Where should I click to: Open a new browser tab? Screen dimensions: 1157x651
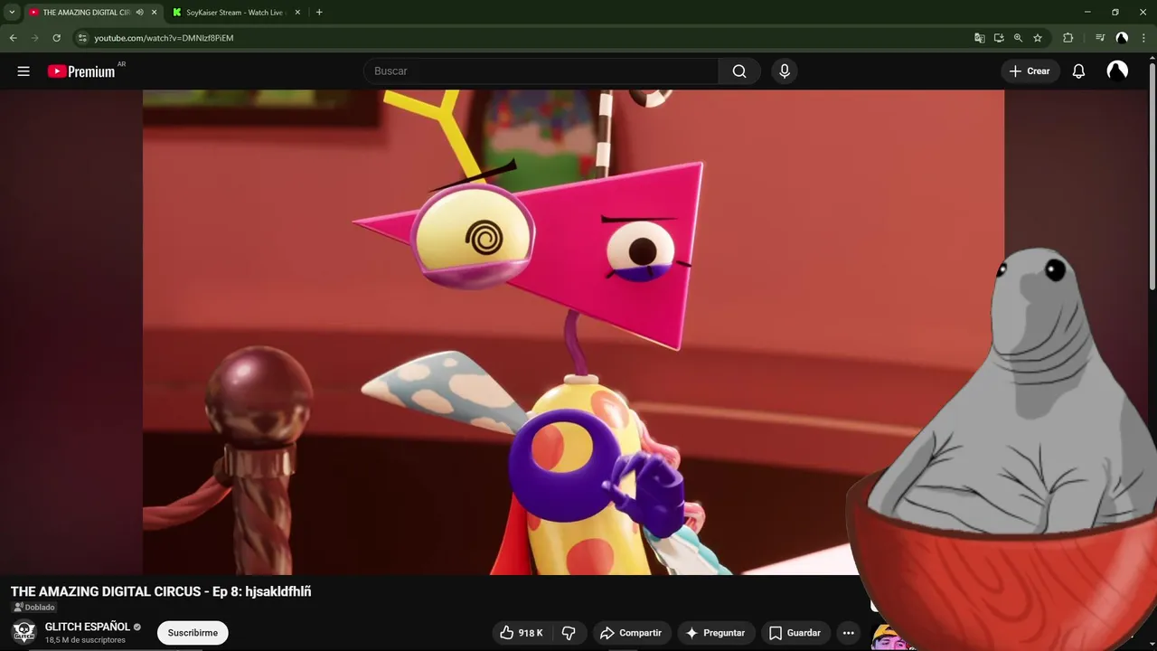point(319,13)
